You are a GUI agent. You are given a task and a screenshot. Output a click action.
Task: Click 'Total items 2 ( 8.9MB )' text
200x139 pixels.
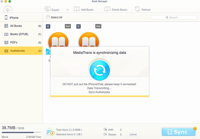[x=69, y=130]
